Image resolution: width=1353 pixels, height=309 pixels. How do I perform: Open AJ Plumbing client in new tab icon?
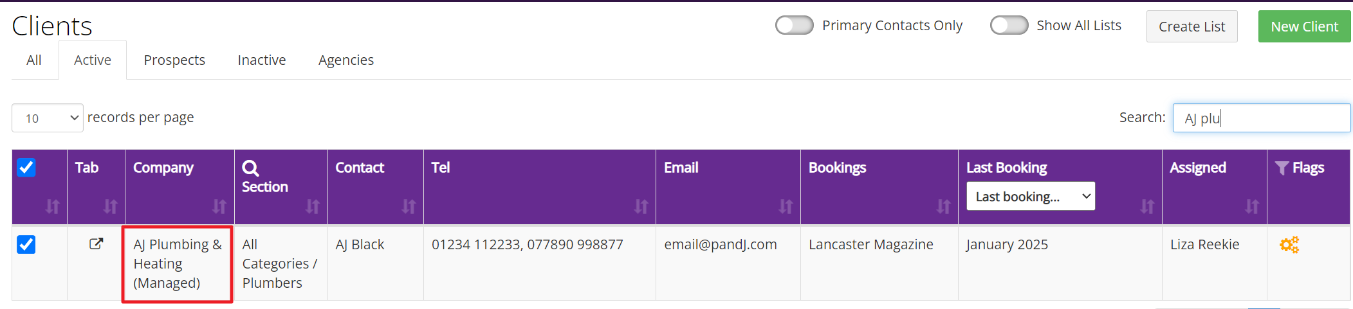(x=96, y=243)
